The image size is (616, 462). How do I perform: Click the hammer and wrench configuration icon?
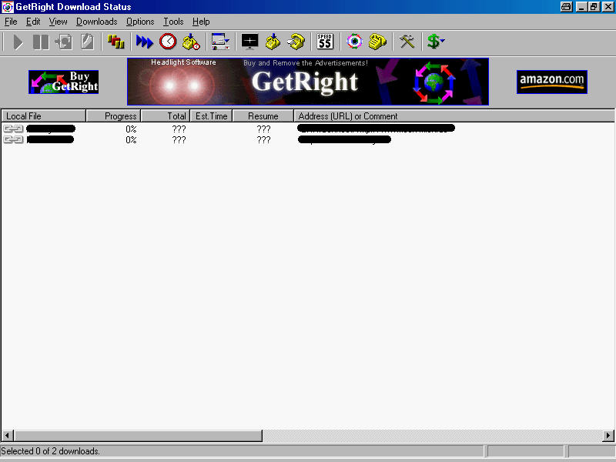pos(407,42)
